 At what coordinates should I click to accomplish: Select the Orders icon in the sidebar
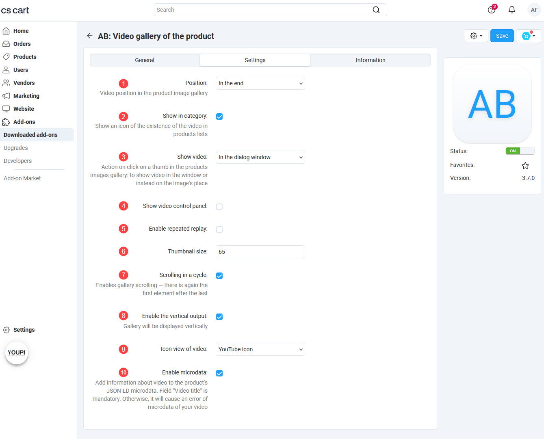pos(7,43)
